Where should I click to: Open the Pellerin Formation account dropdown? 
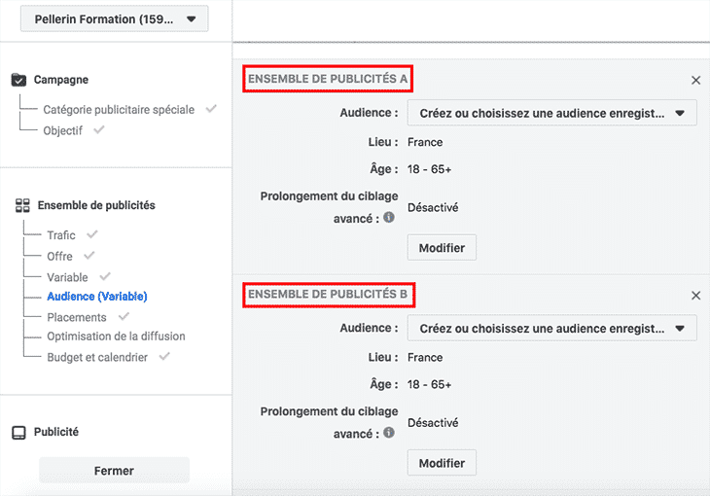114,19
